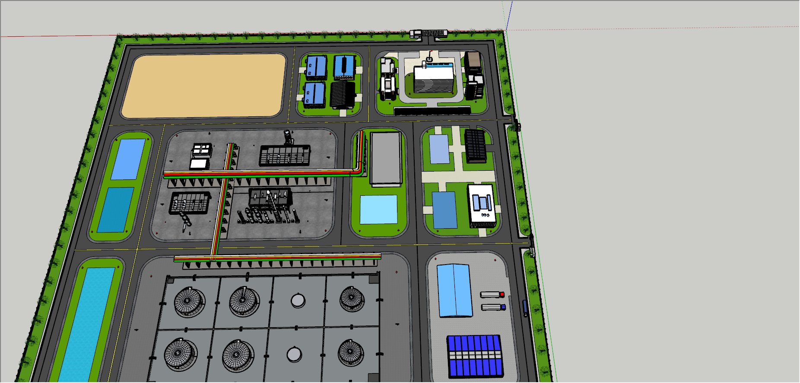Select the truck with the blue cab
The width and height of the screenshot is (800, 383).
point(493,307)
